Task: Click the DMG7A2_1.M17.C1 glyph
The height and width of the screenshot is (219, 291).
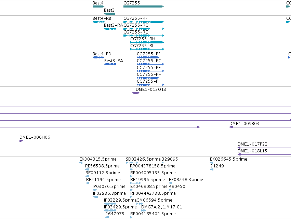Action: coord(144,210)
